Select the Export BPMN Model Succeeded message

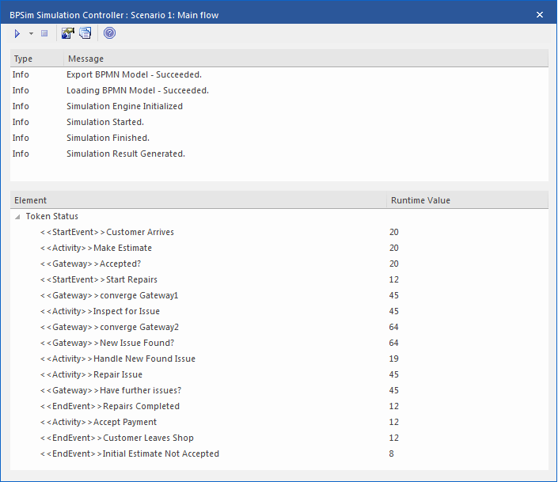(x=134, y=74)
